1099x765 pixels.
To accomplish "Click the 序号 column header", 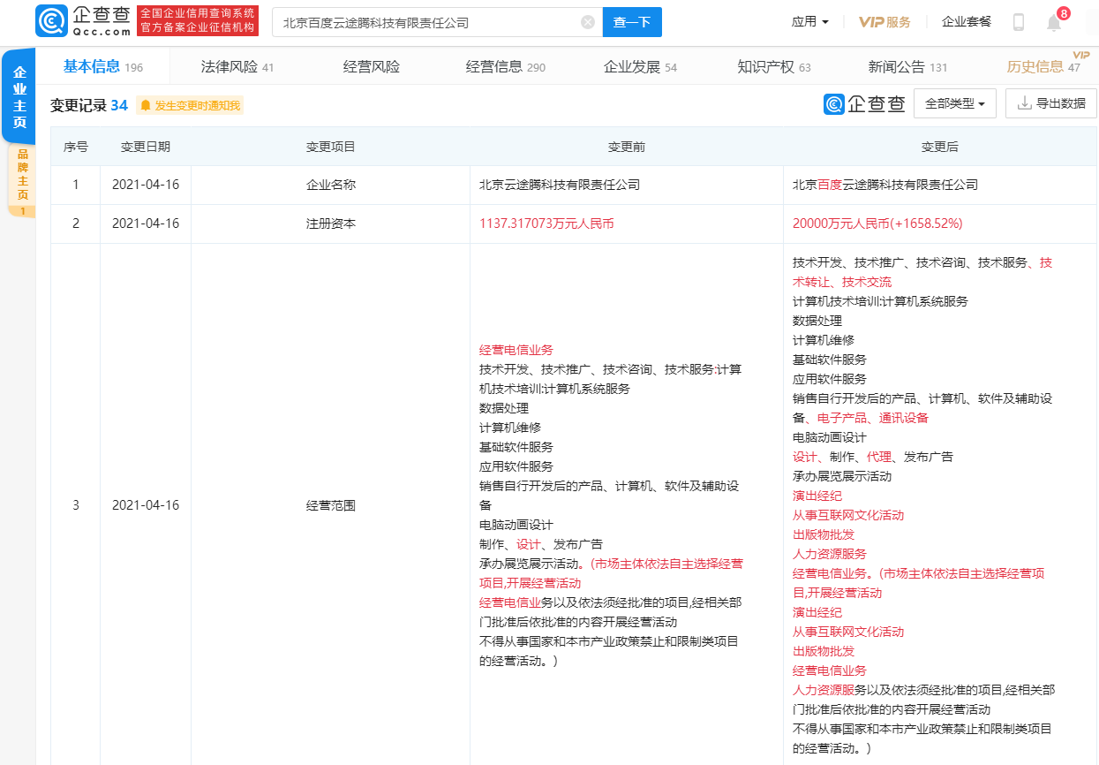I will click(76, 147).
